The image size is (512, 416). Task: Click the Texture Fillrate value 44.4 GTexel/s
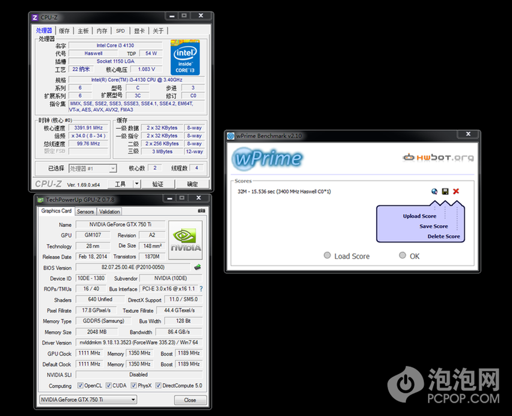(179, 310)
